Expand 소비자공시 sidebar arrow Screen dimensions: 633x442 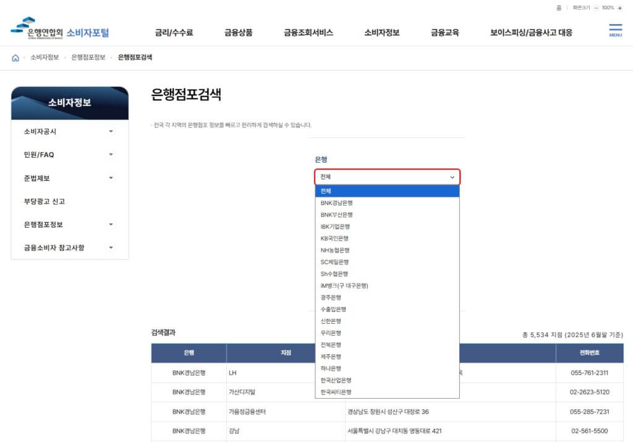111,131
